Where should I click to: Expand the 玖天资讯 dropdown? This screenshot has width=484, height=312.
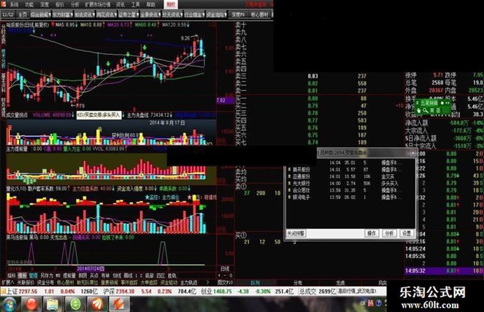pyautogui.click(x=172, y=14)
